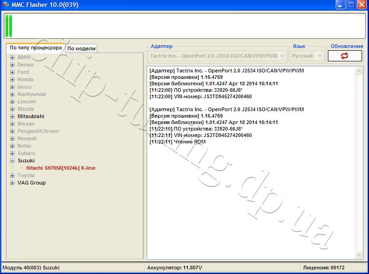The height and width of the screenshot is (274, 369).
Task: Expand the Toyota tree node
Action: click(x=12, y=175)
